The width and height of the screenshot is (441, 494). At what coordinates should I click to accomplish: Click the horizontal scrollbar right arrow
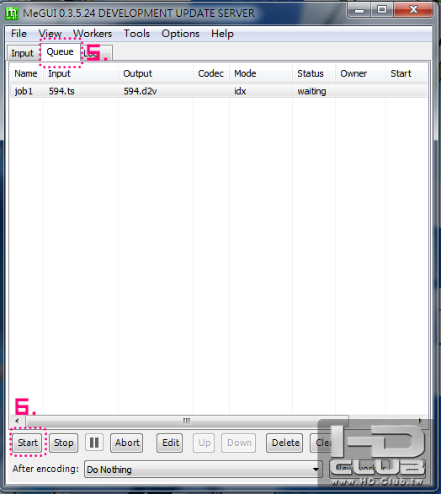point(420,421)
